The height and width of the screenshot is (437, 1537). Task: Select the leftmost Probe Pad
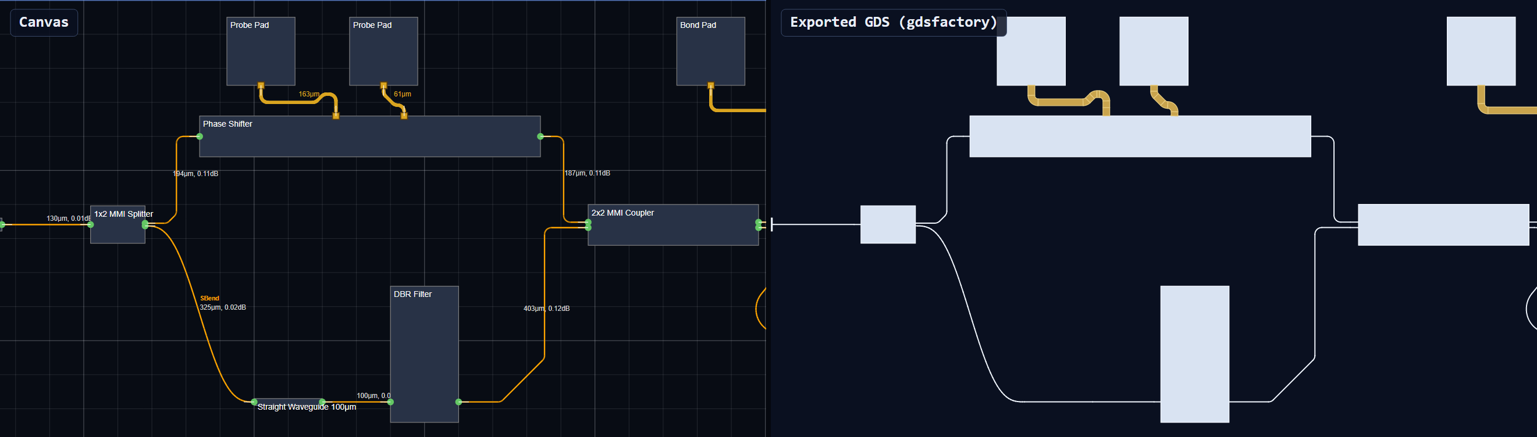click(261, 51)
